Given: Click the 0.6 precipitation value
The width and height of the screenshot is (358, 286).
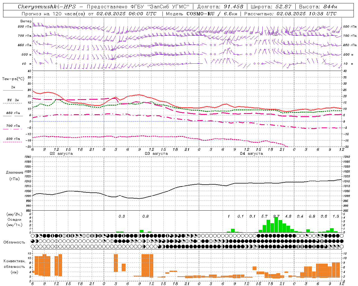Looking at the screenshot, I should (324, 216).
